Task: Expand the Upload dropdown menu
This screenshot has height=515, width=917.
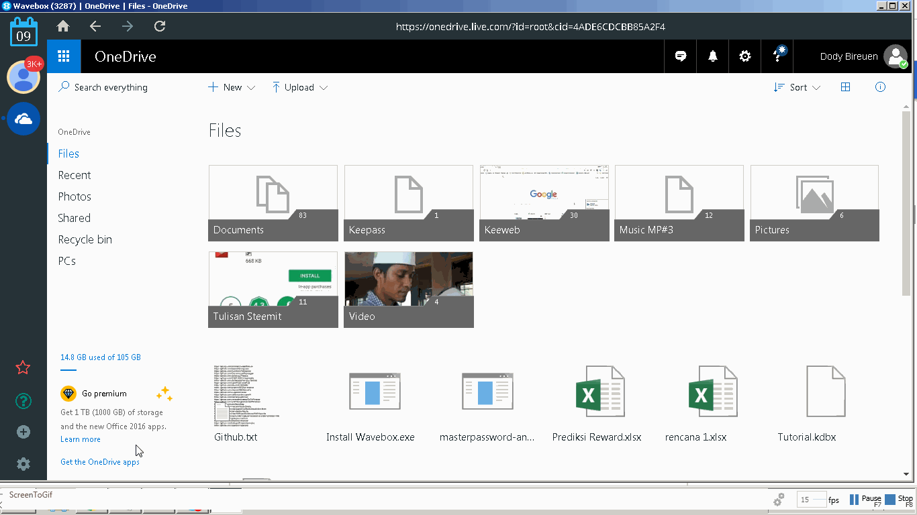Action: [299, 87]
